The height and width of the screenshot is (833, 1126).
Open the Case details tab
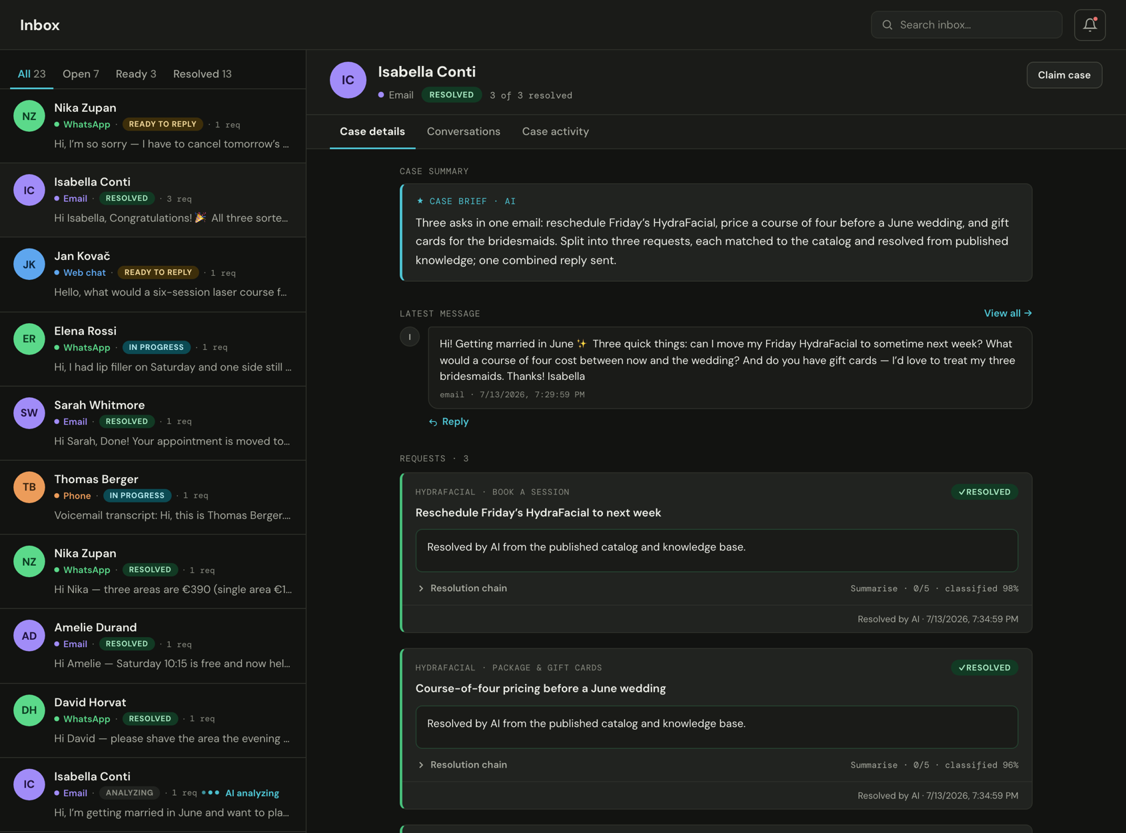pyautogui.click(x=372, y=131)
